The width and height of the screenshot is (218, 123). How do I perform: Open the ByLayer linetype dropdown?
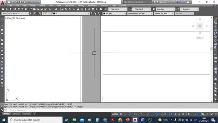(140, 14)
